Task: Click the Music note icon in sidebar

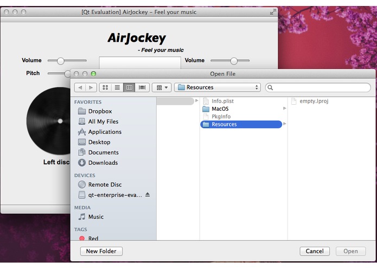Action: [x=82, y=217]
